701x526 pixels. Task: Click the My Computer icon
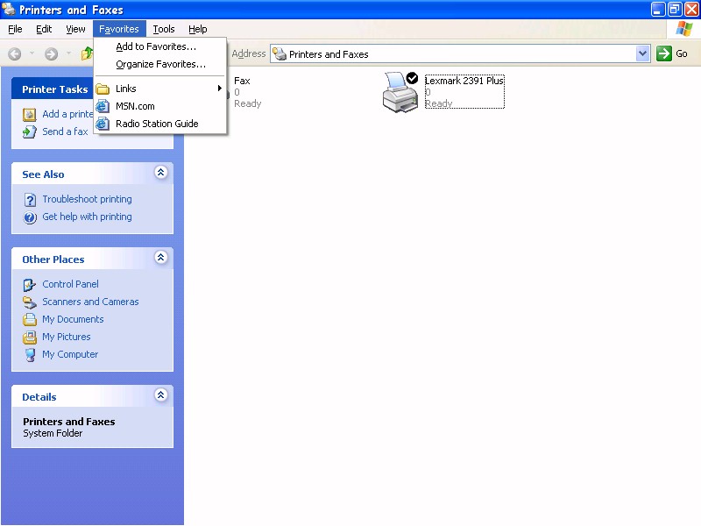[30, 355]
